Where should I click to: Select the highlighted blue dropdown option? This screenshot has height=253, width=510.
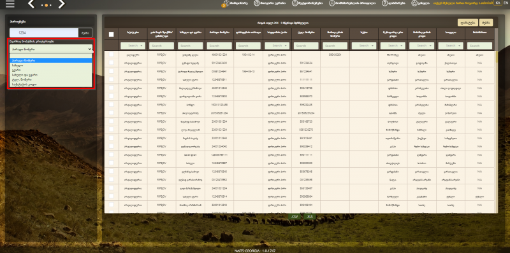(51, 60)
